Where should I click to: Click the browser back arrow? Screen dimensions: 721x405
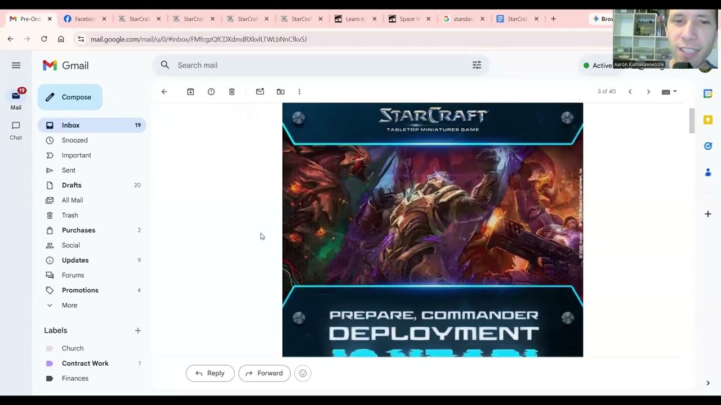[x=10, y=39]
